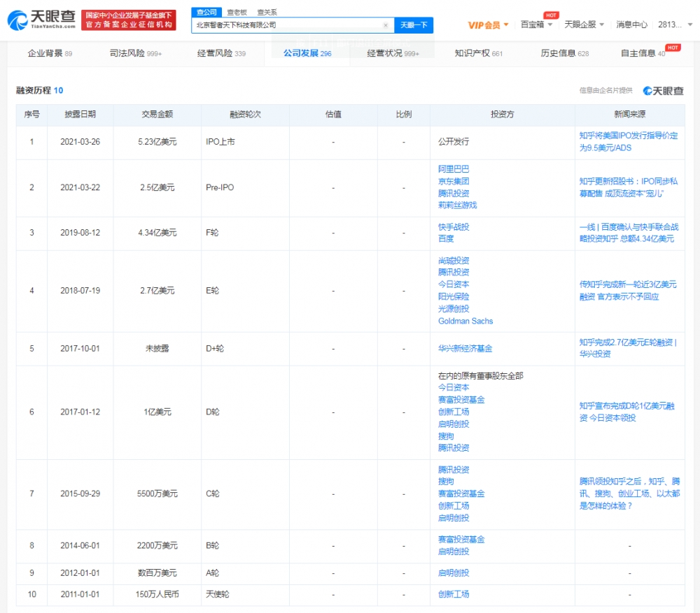This screenshot has height=613, width=700.
Task: Click investor cell 公开发行
Action: (x=454, y=142)
